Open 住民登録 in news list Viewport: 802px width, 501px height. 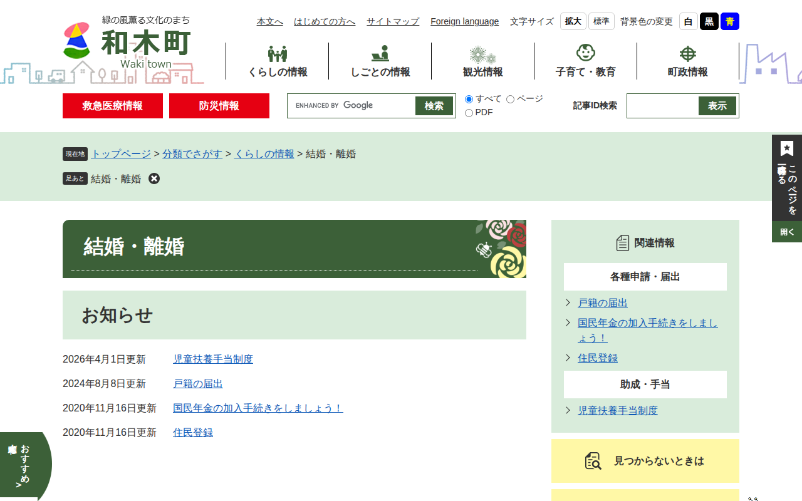click(x=193, y=433)
